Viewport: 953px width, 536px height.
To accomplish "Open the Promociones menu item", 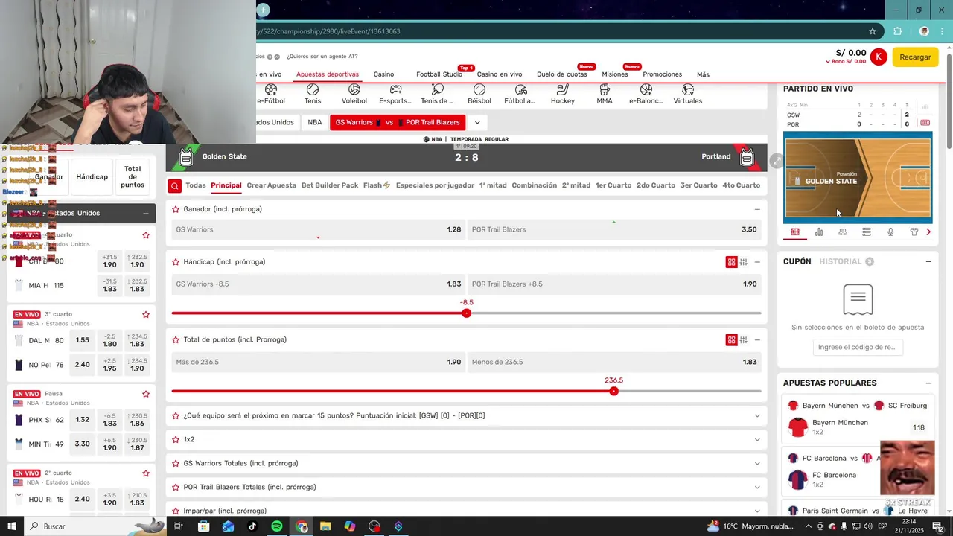I will tap(662, 74).
